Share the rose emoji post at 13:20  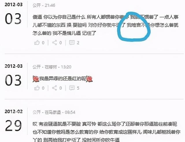click(55, 88)
